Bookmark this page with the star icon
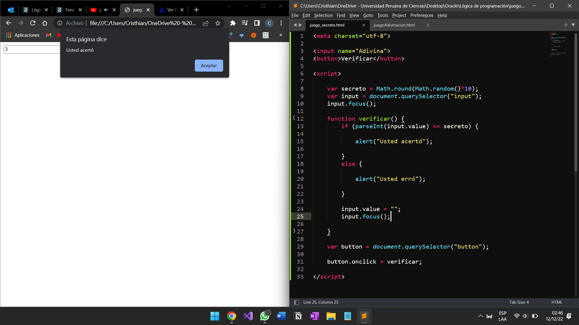Screen dimensions: 579x325 point(218,23)
